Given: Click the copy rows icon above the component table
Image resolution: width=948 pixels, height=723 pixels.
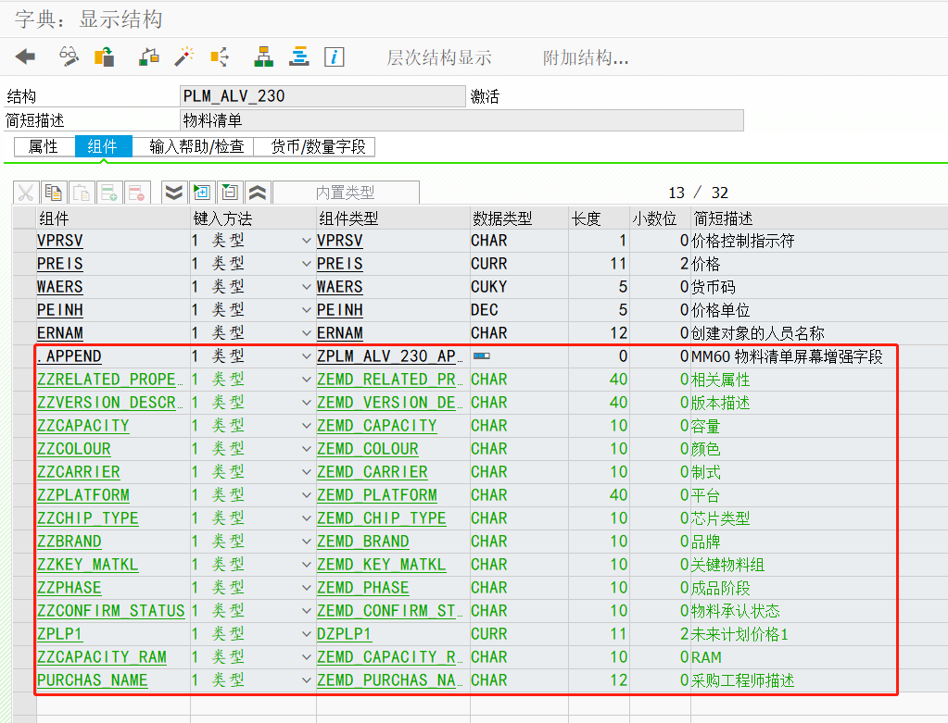Looking at the screenshot, I should pos(52,192).
